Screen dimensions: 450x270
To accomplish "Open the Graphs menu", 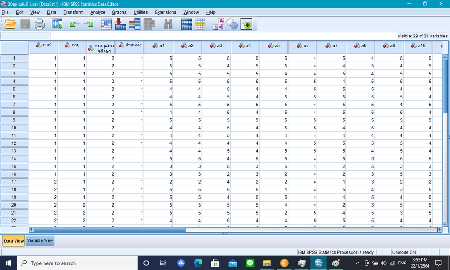I will pos(119,12).
